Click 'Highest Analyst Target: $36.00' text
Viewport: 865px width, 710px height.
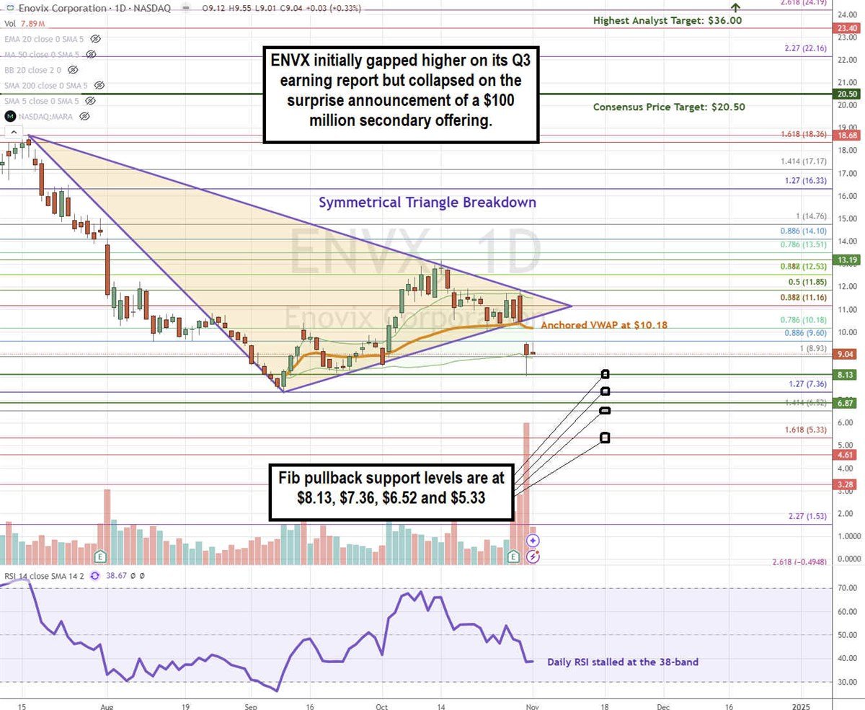point(667,21)
